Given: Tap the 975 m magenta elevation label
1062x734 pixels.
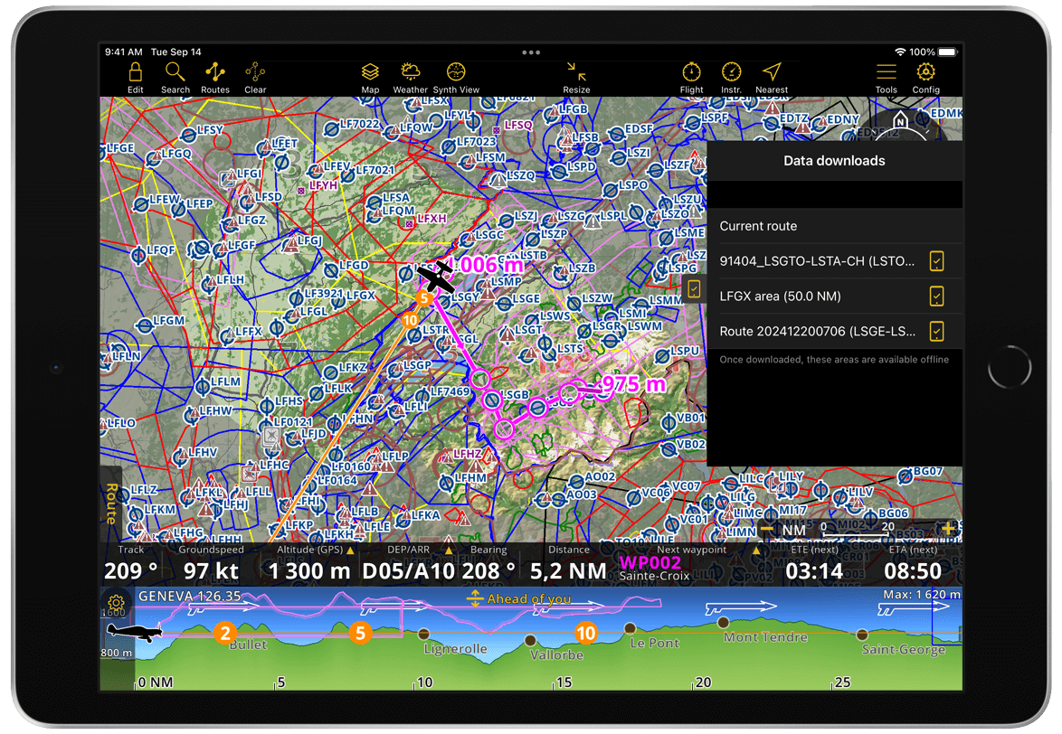Looking at the screenshot, I should 634,384.
